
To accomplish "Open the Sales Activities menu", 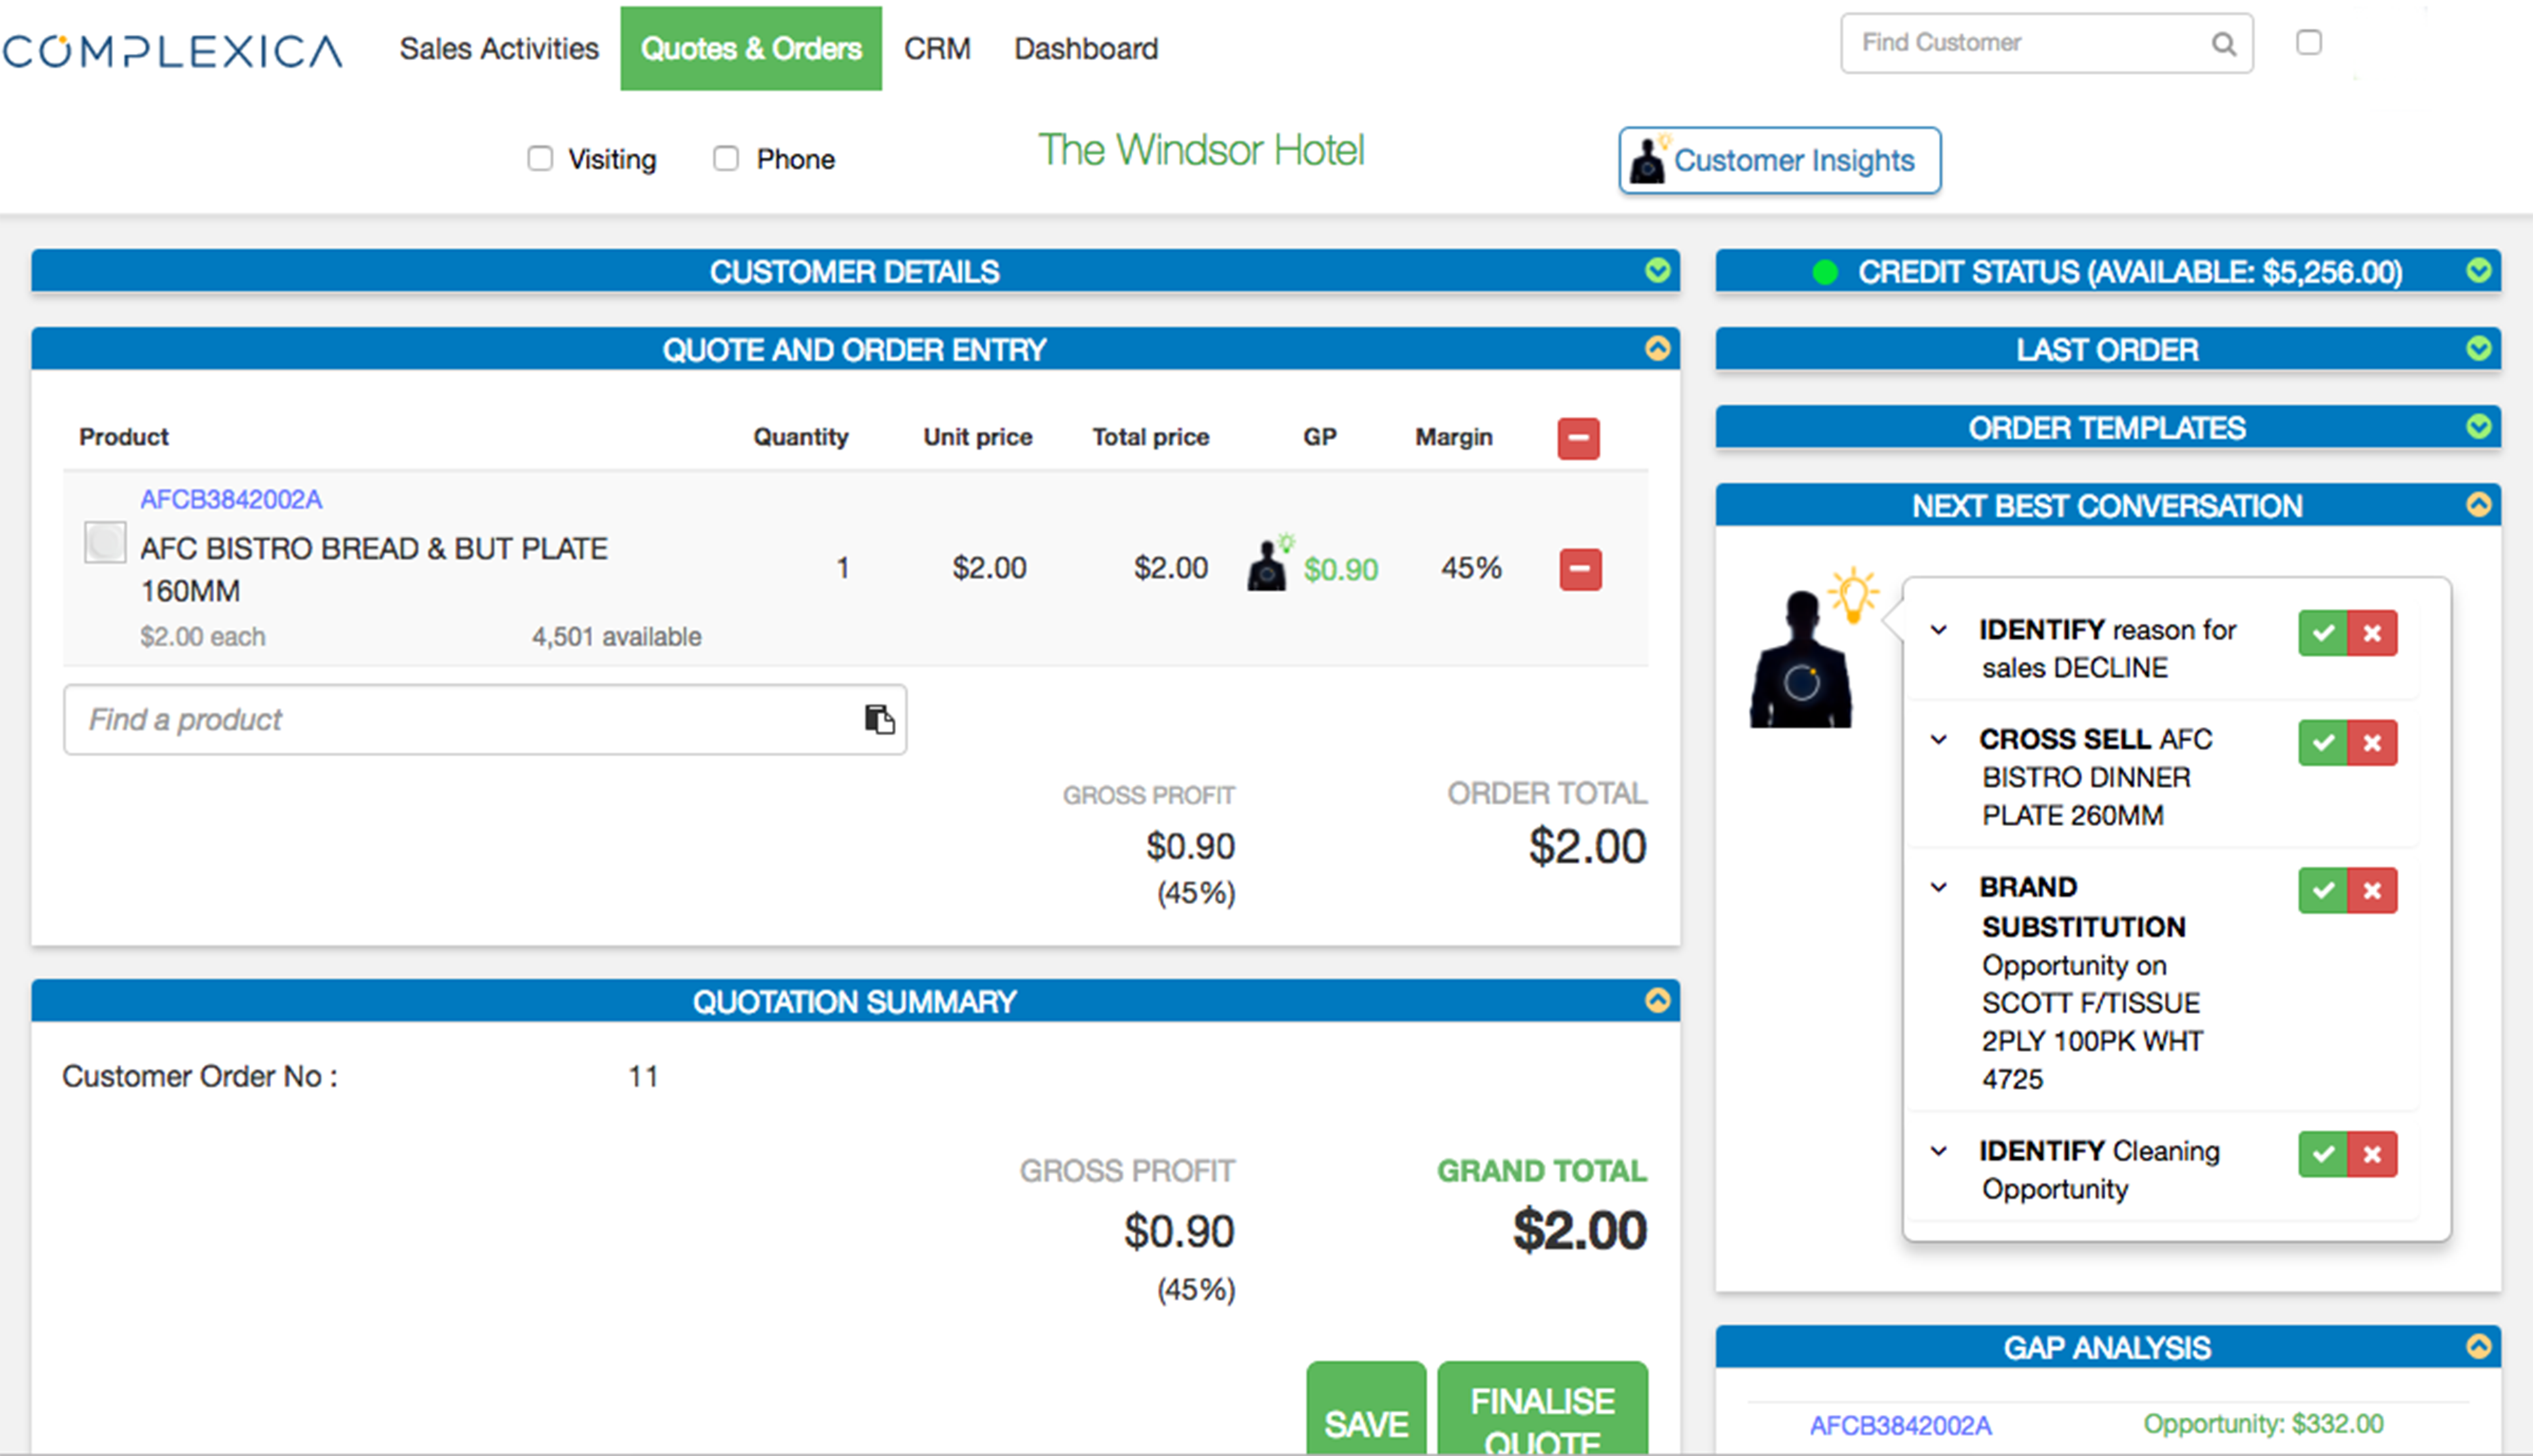I will pyautogui.click(x=499, y=49).
